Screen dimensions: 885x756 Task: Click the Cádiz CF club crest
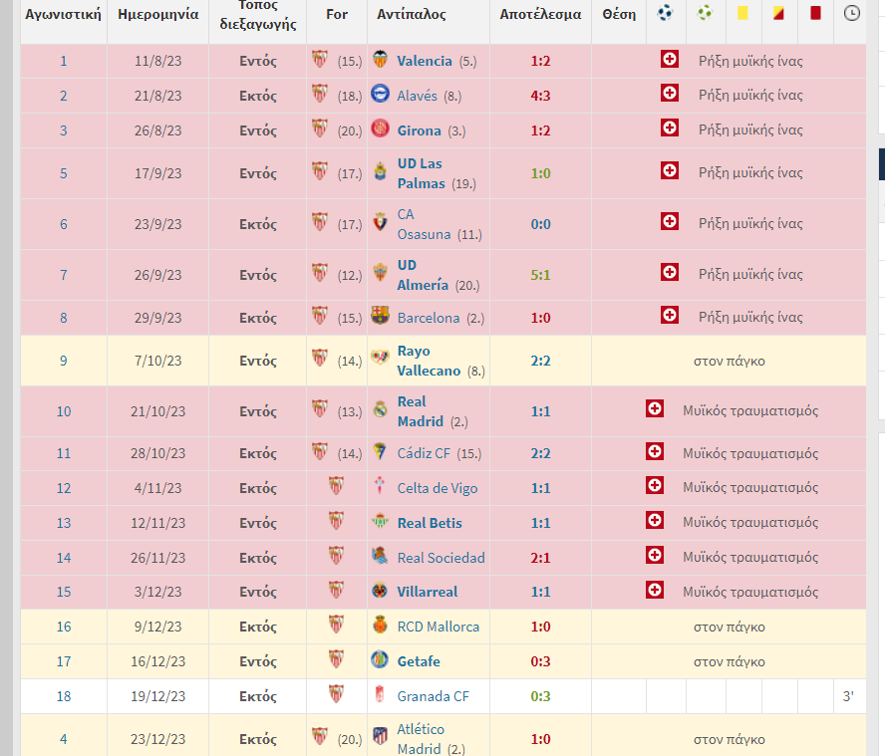pos(380,453)
